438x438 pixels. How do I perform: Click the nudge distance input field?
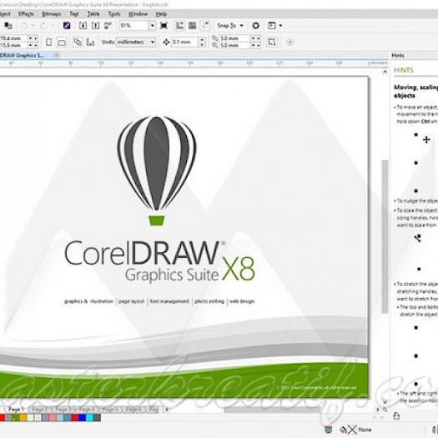pos(185,43)
